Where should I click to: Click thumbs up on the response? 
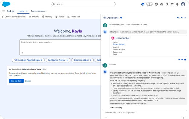(179, 59)
